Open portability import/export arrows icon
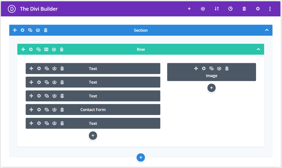 [x=217, y=9]
